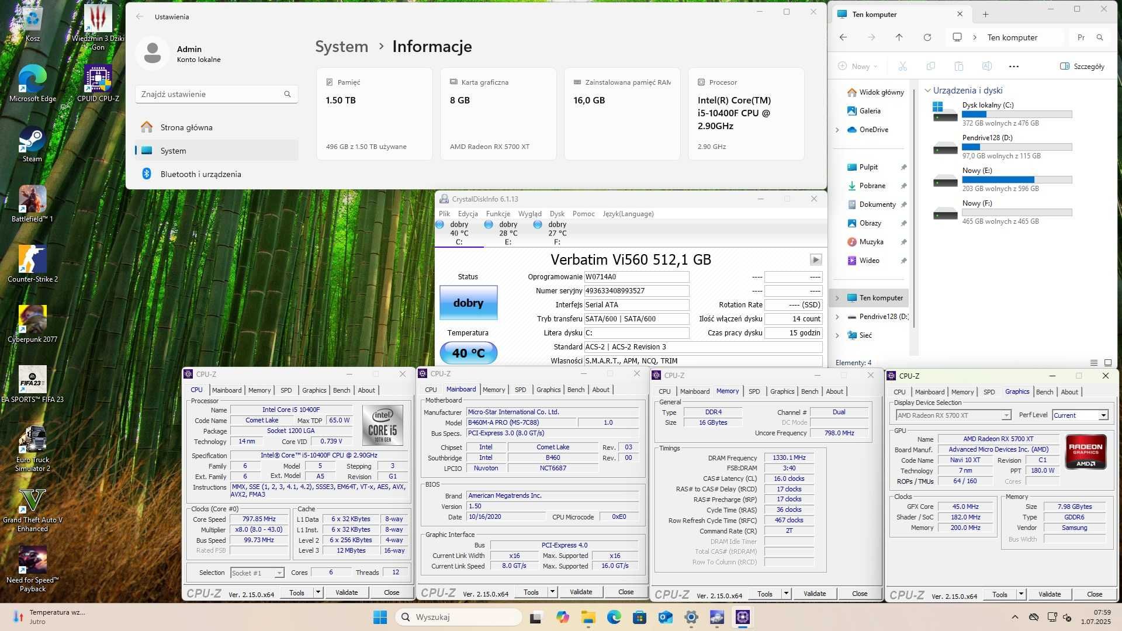
Task: Show hidden tray icons chevron
Action: [1015, 617]
